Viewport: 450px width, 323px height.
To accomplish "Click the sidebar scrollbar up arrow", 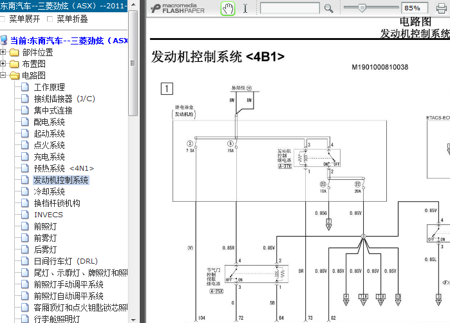I will point(133,5).
